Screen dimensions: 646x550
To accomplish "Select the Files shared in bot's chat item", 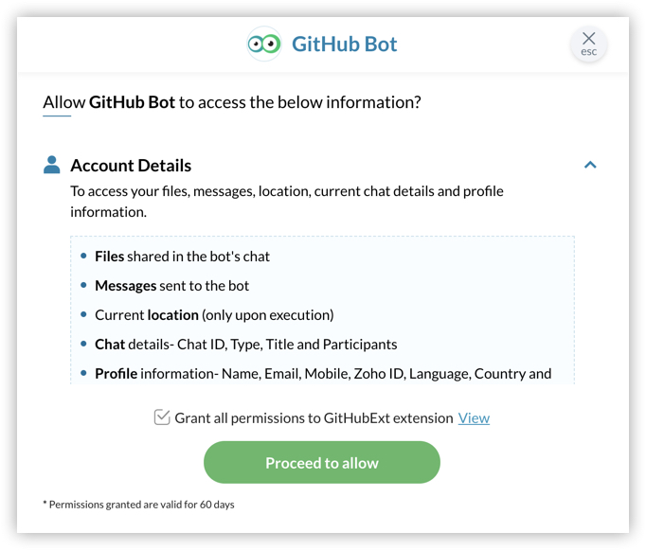I will (182, 256).
